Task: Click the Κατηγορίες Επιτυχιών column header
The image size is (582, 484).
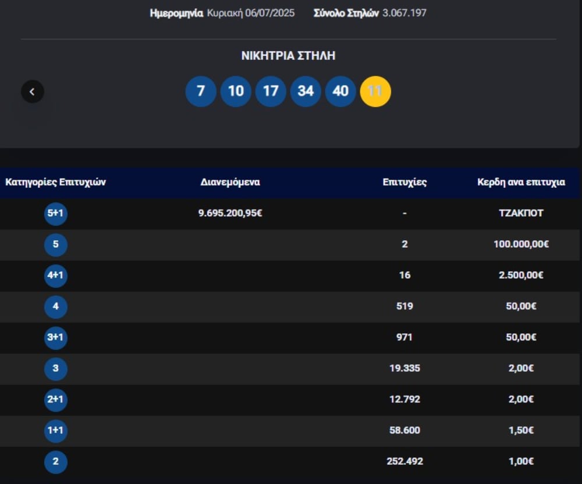Action: tap(56, 182)
